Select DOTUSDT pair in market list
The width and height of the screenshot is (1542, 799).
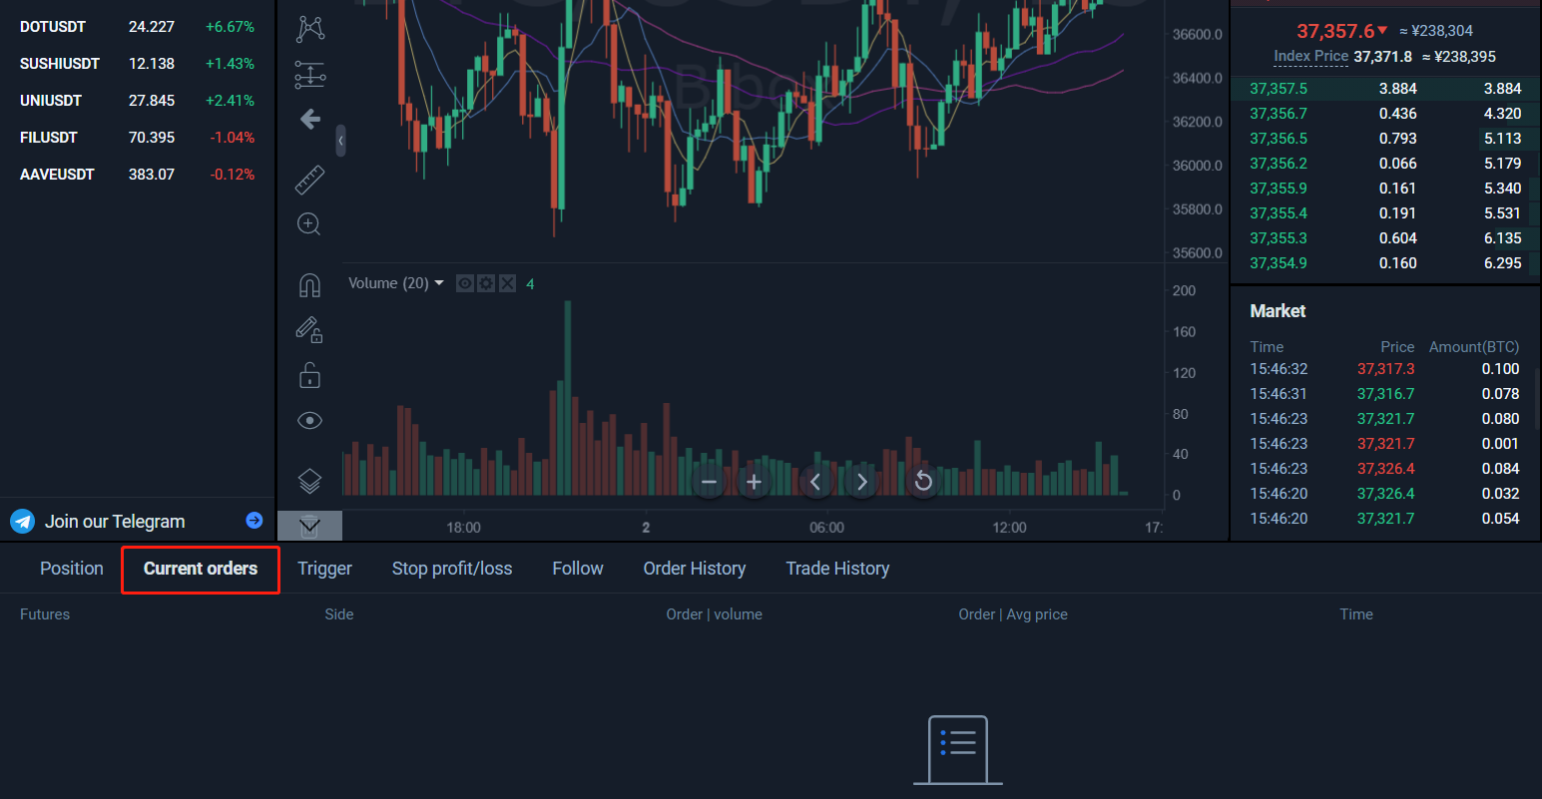[53, 27]
